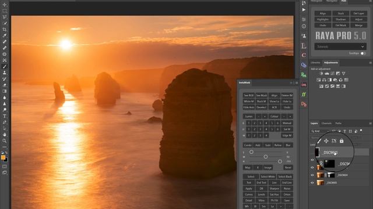Switch foreground and background colors

pyautogui.click(x=6, y=153)
